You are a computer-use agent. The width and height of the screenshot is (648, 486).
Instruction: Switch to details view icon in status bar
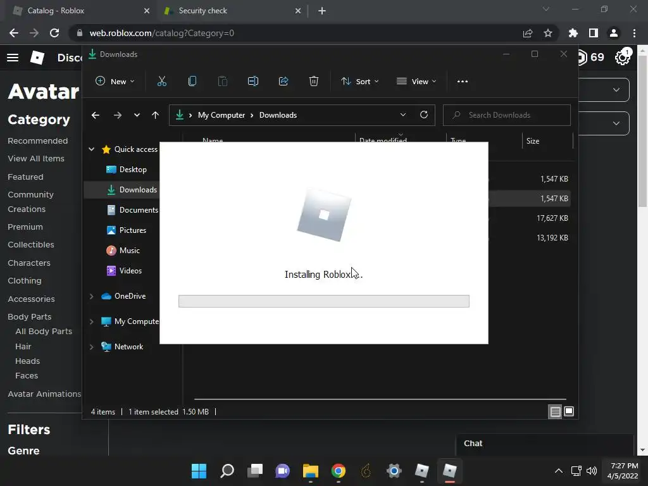pos(555,411)
